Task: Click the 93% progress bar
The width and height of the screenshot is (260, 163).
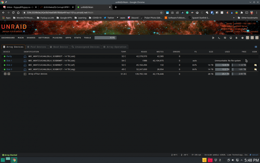Action: (106, 38)
